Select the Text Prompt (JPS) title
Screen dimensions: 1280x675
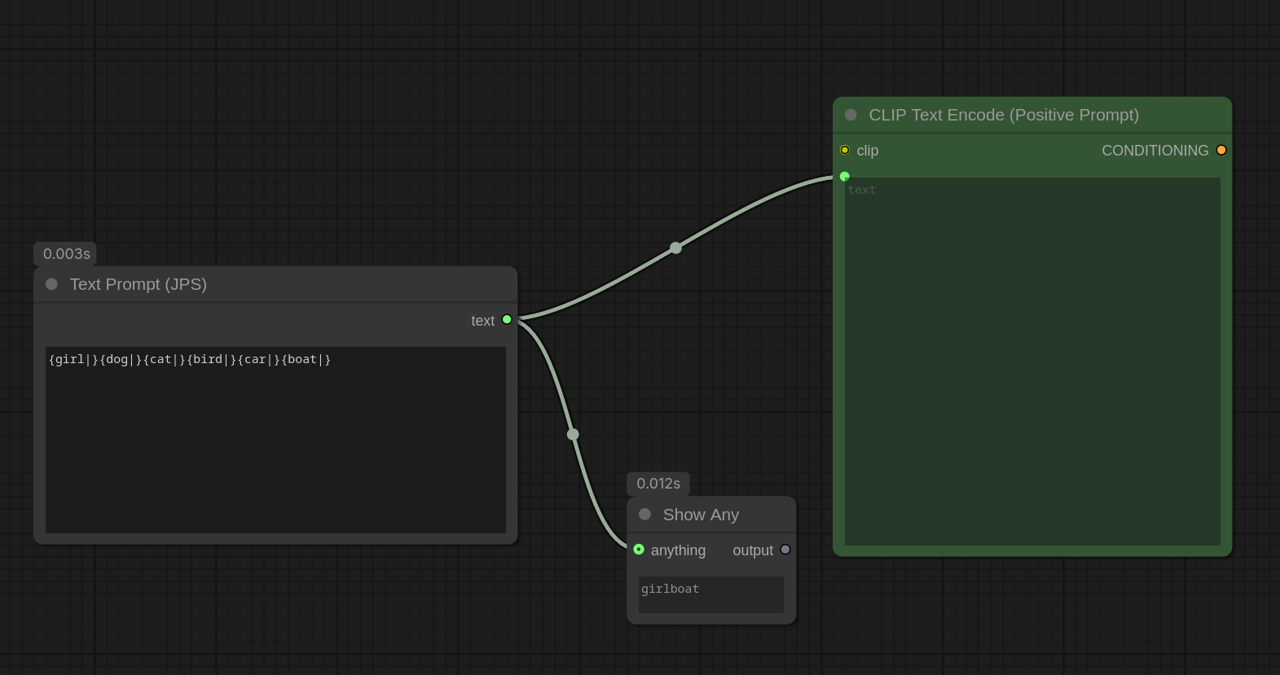click(x=139, y=284)
